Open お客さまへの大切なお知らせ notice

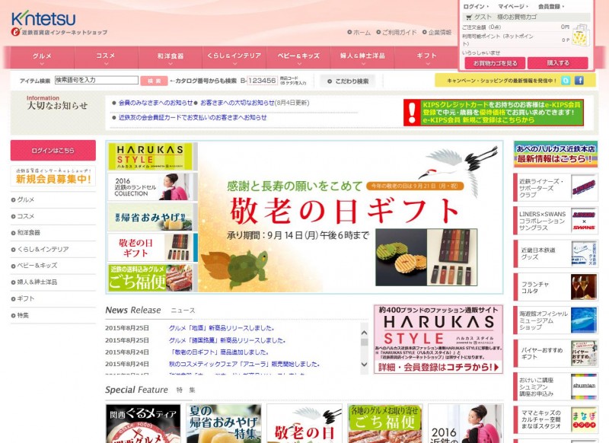[237, 103]
